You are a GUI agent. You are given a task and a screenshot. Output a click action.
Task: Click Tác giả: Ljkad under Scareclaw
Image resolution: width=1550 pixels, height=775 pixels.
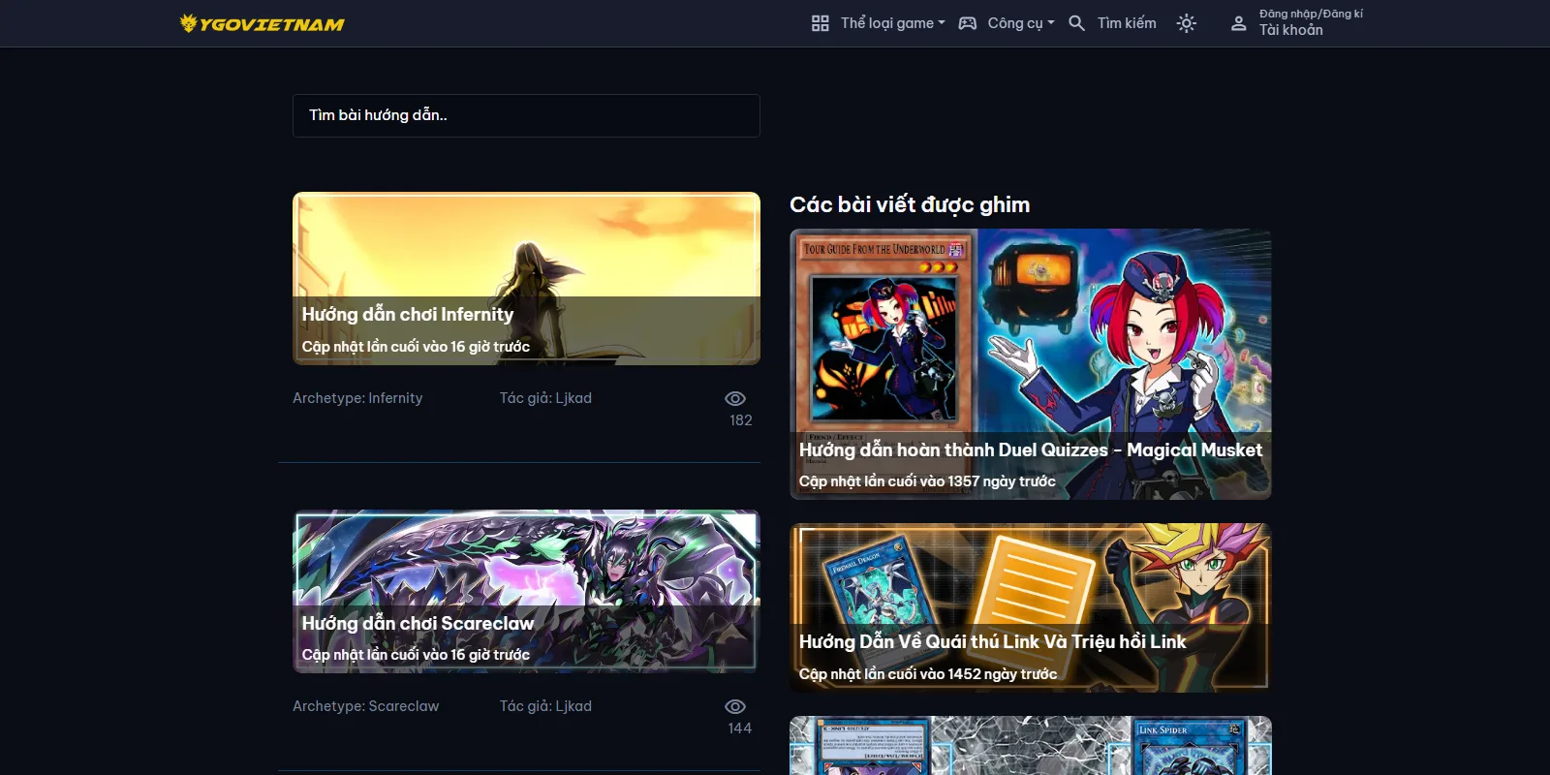pyautogui.click(x=545, y=706)
